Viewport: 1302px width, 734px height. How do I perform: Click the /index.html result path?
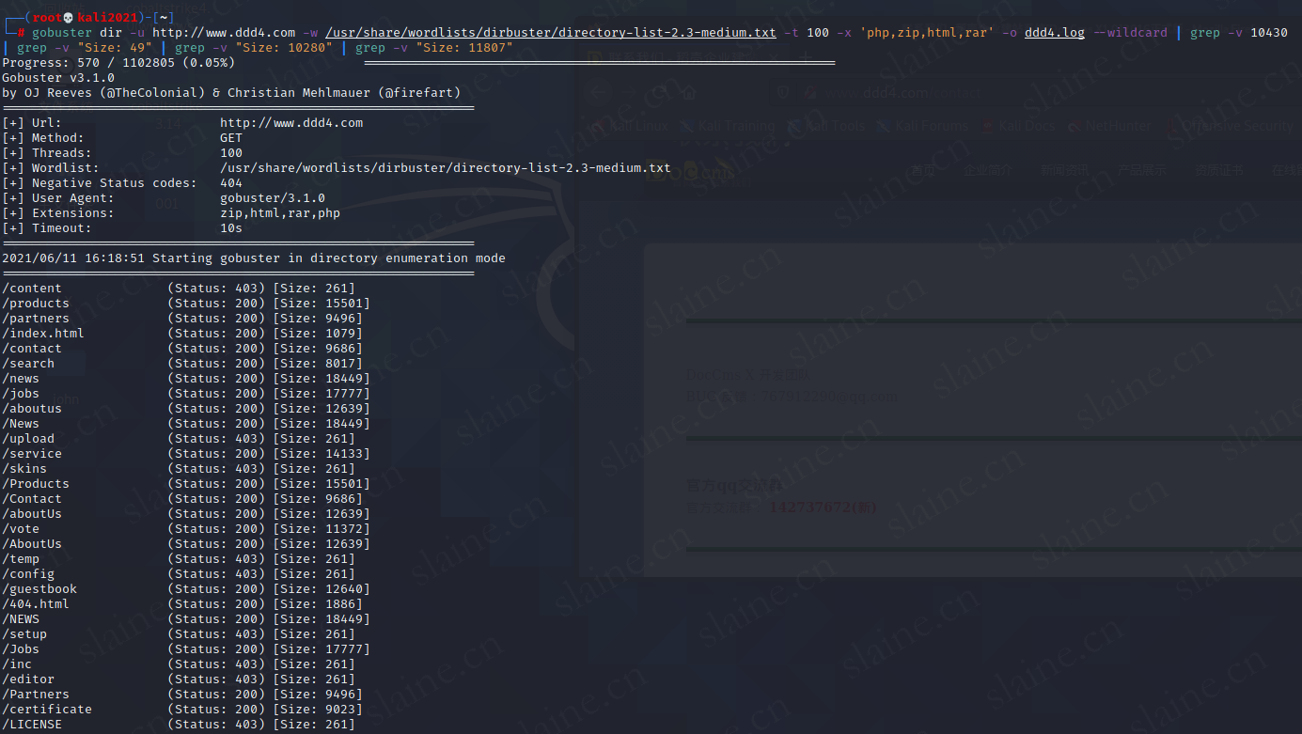[43, 334]
